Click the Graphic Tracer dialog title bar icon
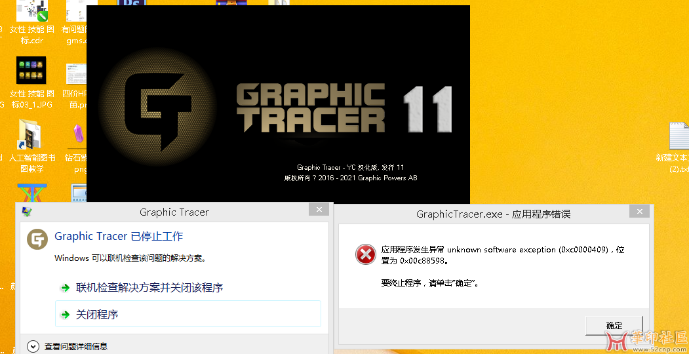Image resolution: width=689 pixels, height=354 pixels. click(x=27, y=212)
